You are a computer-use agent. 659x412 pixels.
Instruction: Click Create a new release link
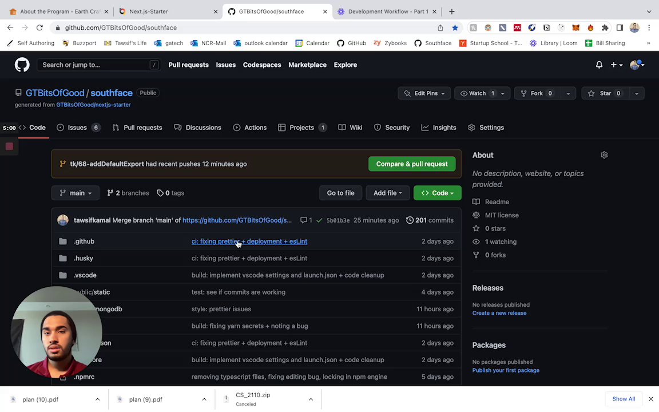499,313
